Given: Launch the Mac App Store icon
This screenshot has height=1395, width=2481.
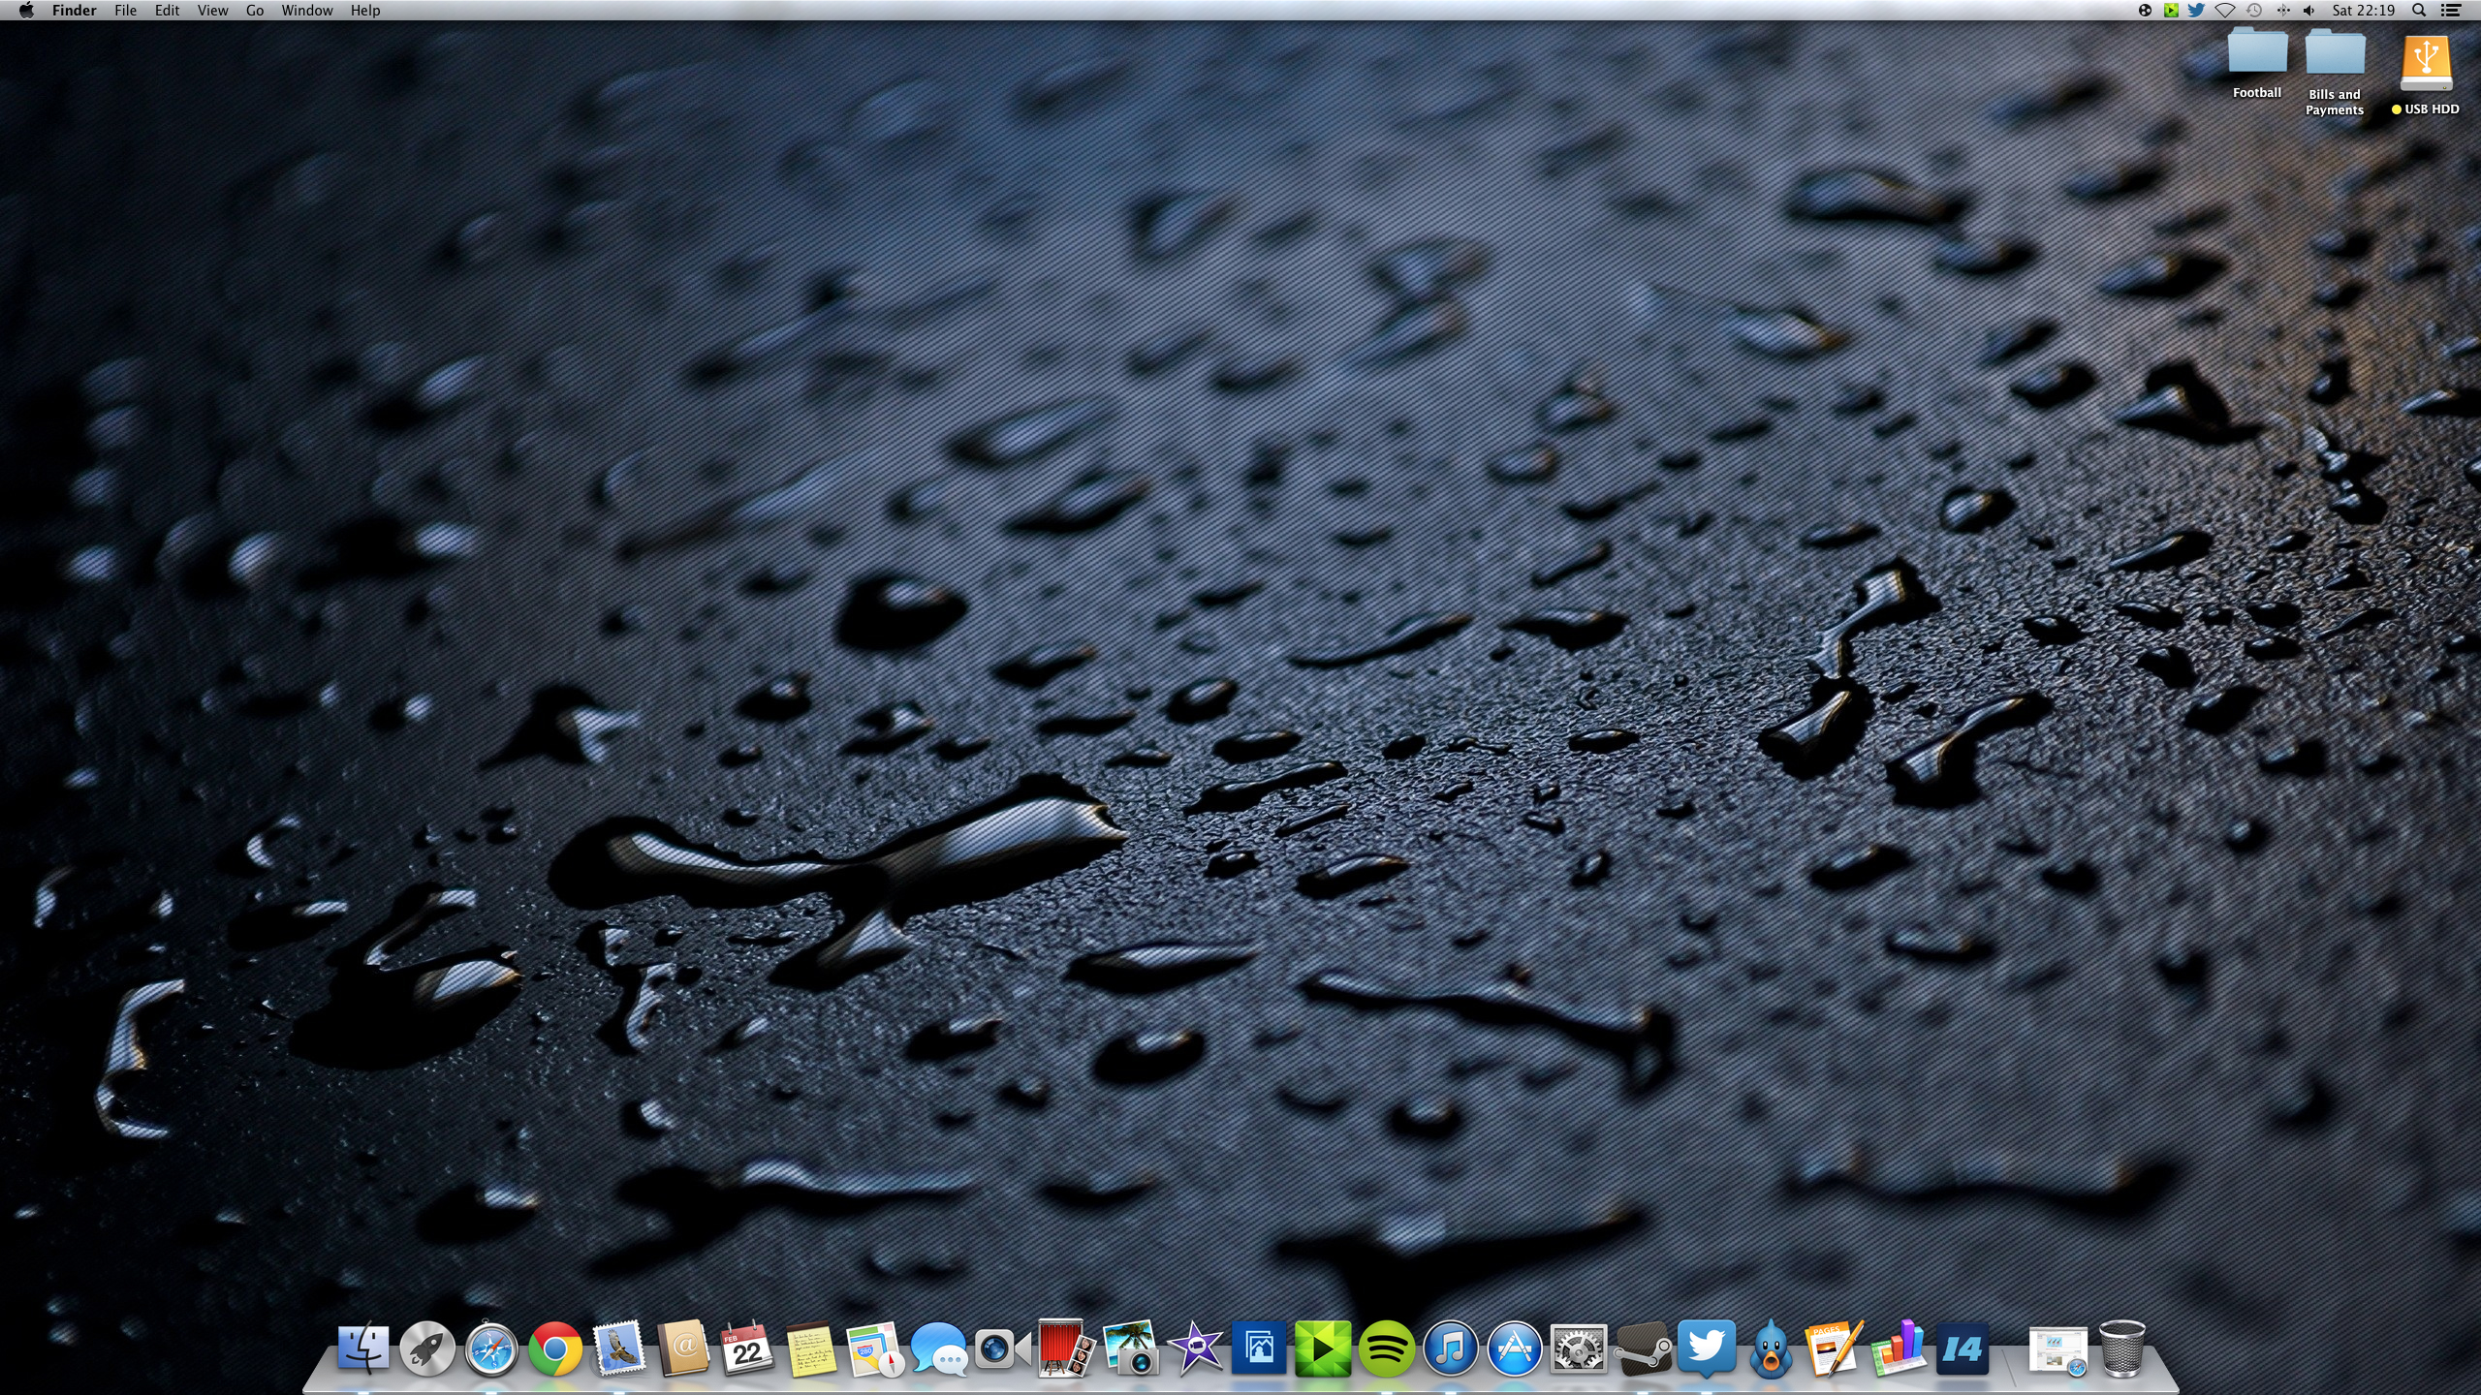Looking at the screenshot, I should (1515, 1348).
